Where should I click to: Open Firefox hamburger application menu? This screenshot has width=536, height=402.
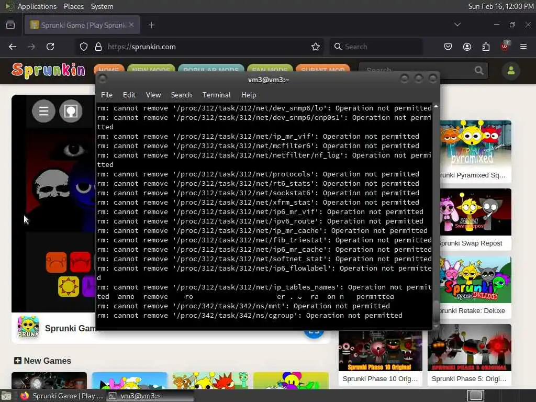[x=523, y=47]
